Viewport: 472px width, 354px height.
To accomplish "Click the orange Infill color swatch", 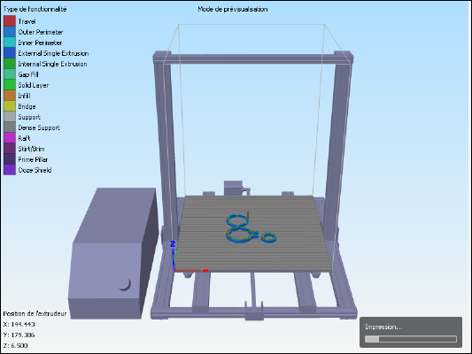I will [x=10, y=96].
